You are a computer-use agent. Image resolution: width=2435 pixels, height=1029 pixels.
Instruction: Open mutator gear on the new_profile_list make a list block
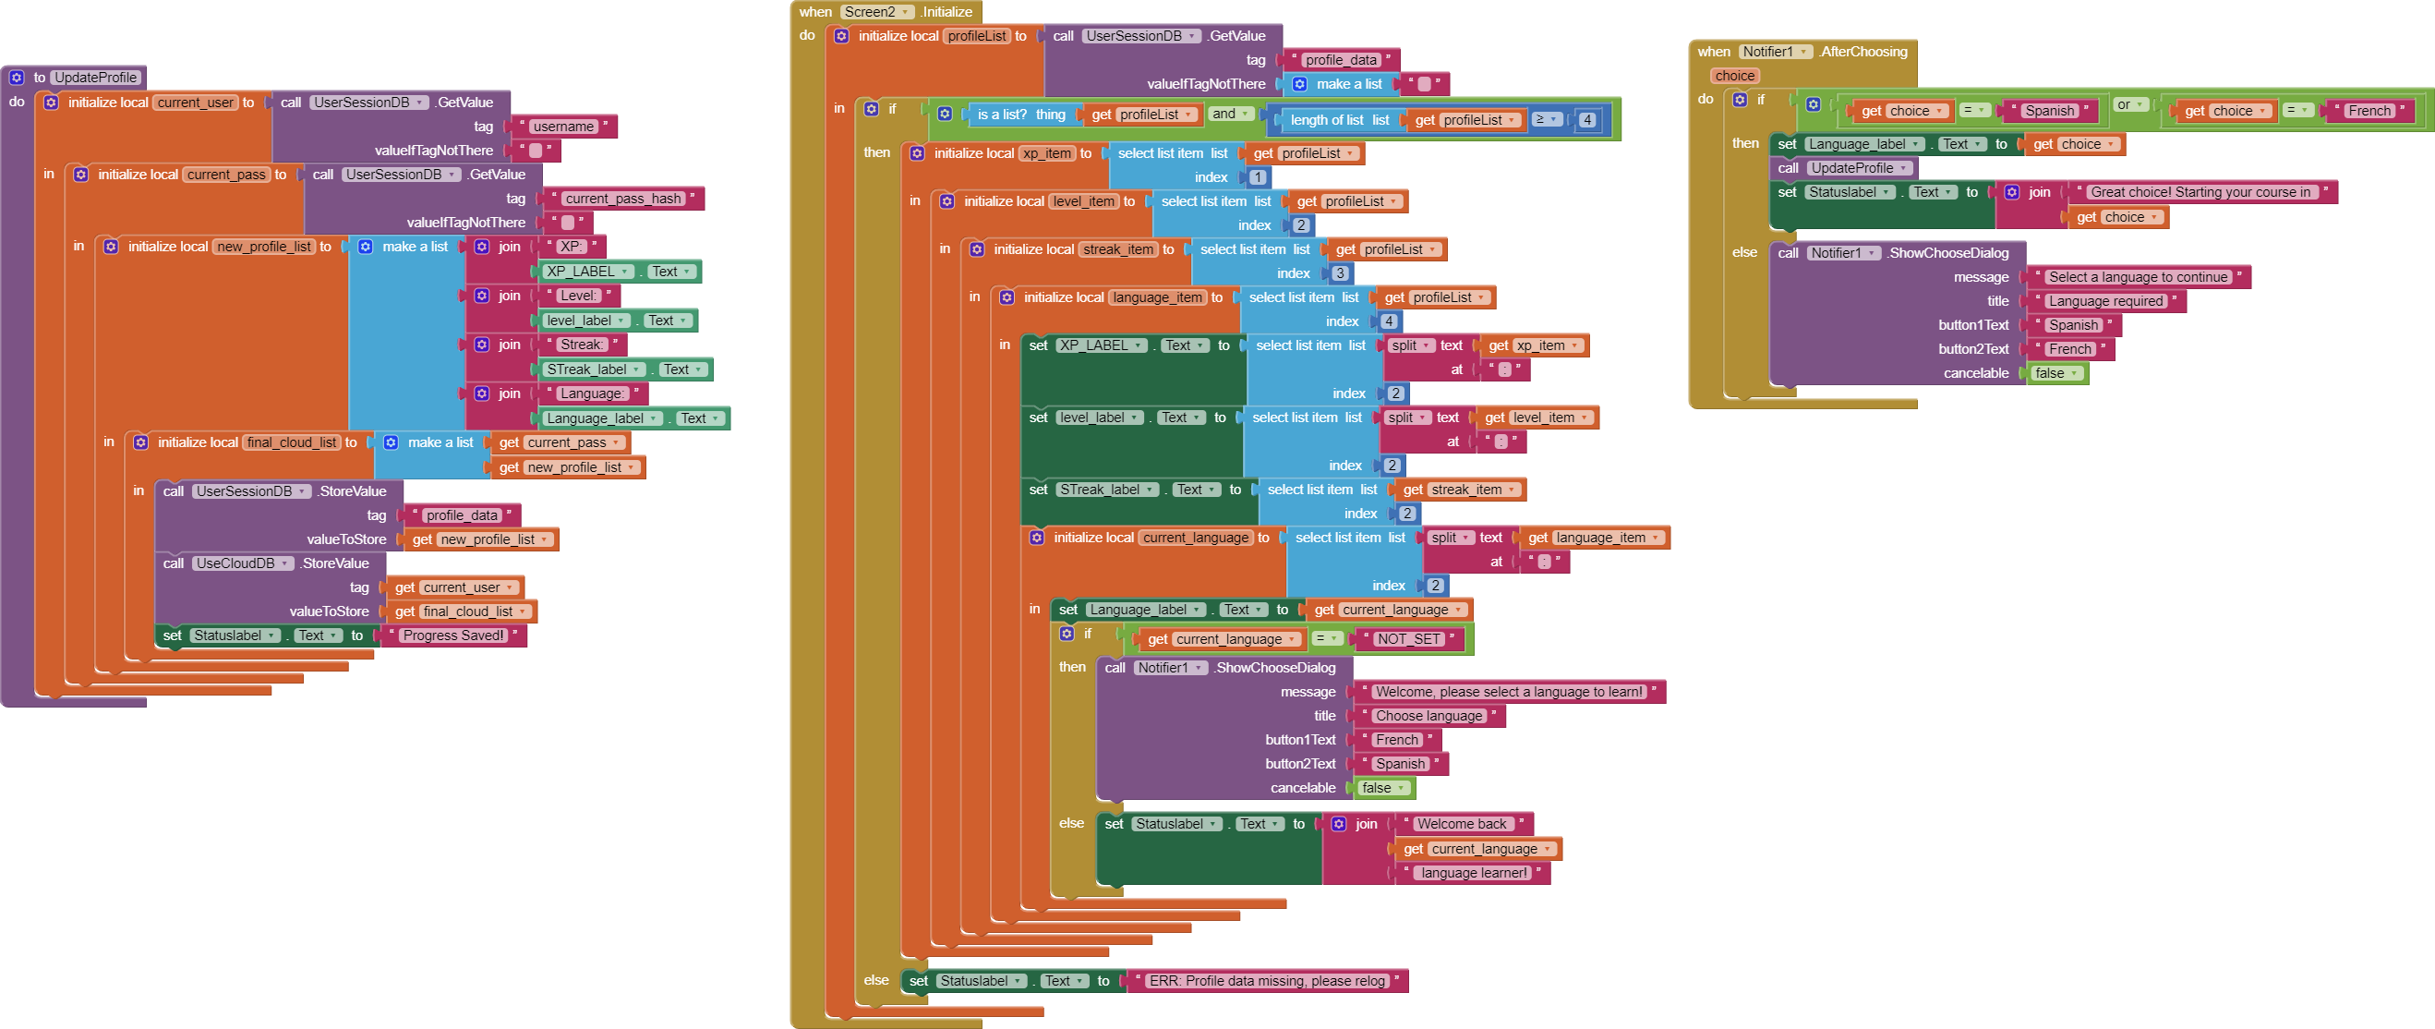(x=366, y=247)
